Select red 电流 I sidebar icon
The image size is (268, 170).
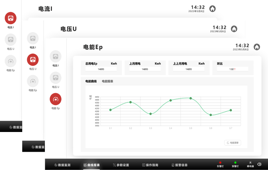(x=10, y=18)
